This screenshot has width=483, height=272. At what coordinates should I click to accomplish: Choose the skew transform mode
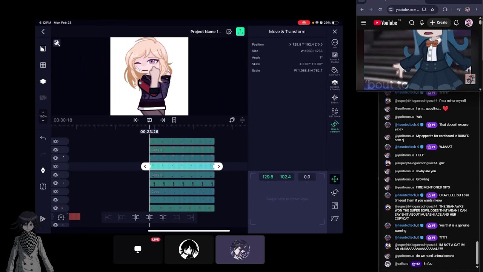tap(335, 219)
